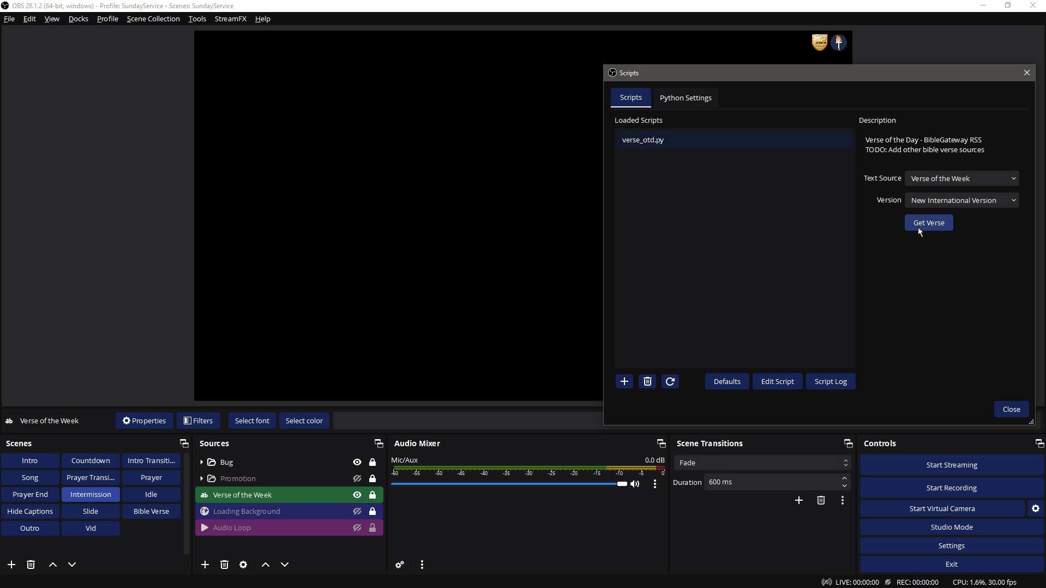Open the Fade transition dropdown

[x=762, y=463]
